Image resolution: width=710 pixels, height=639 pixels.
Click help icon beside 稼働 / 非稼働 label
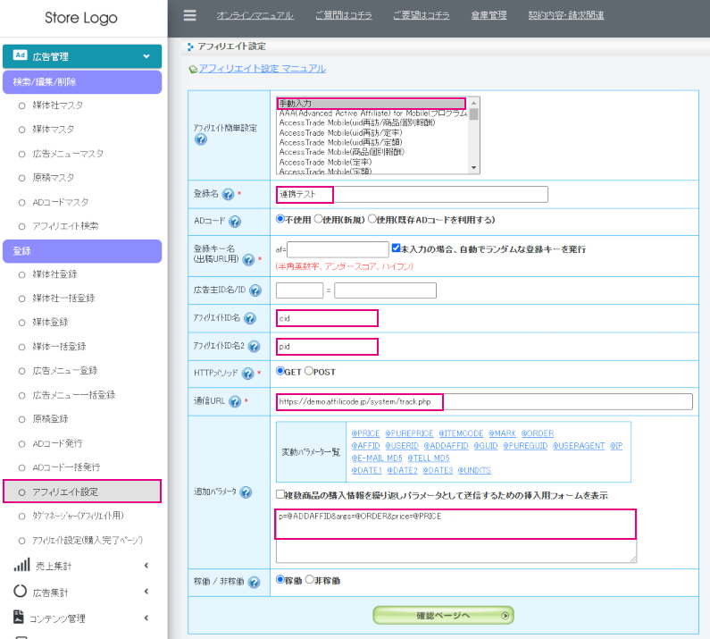coord(254,583)
